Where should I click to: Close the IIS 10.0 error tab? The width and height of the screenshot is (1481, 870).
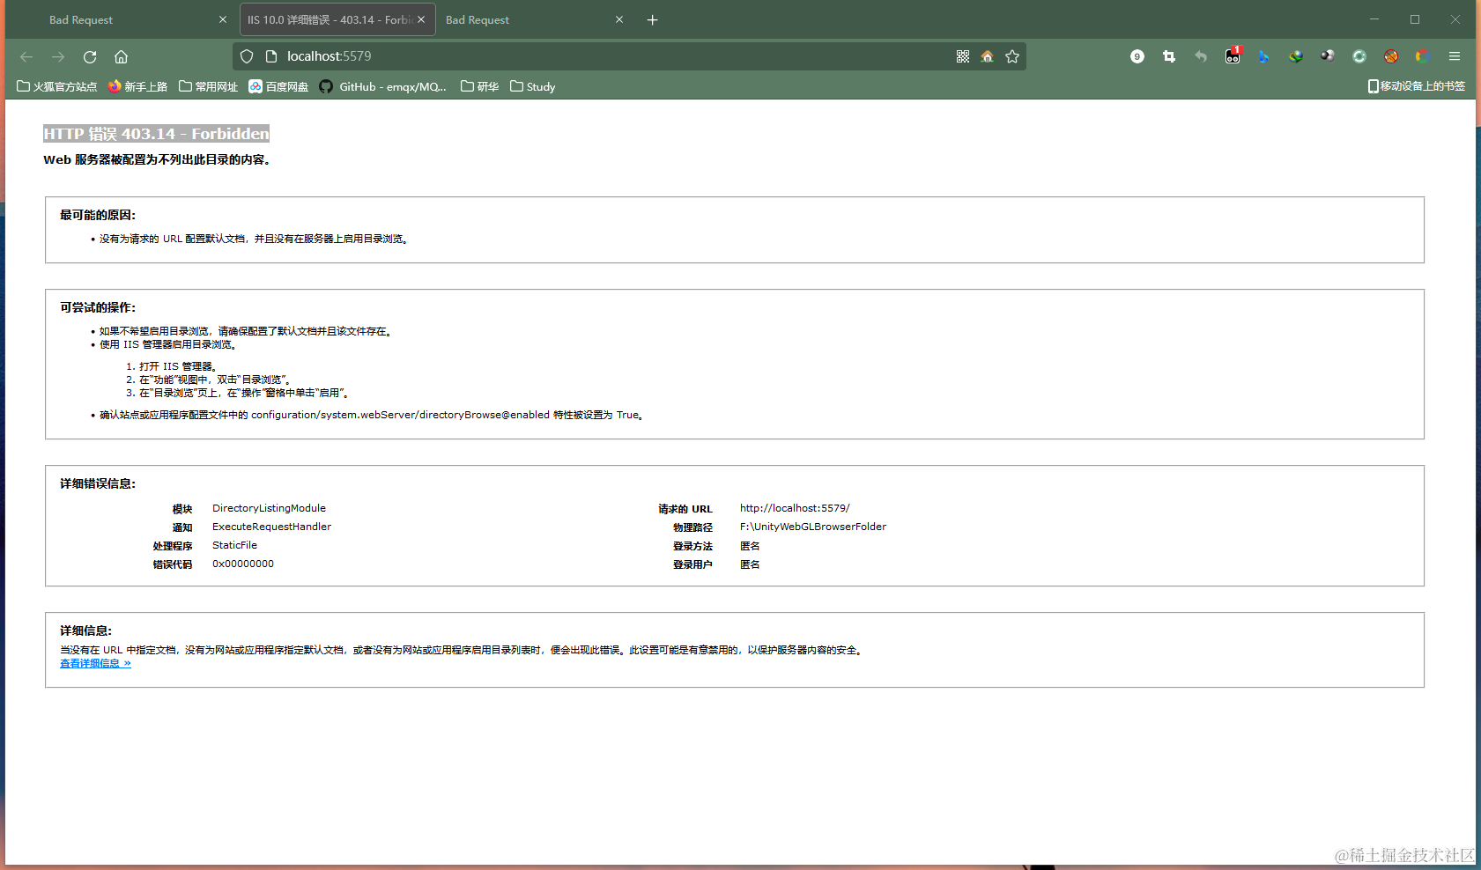coord(421,19)
